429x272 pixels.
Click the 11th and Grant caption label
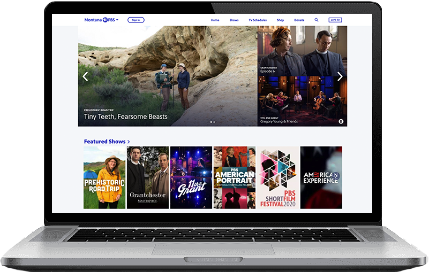click(x=269, y=118)
